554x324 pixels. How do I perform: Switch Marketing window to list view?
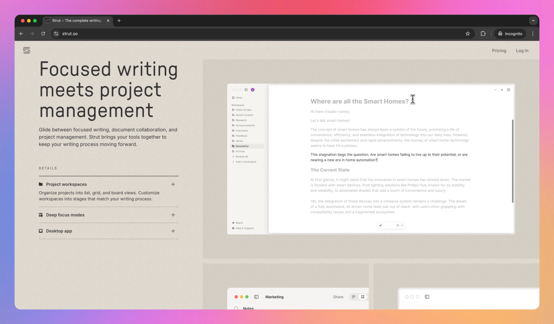click(x=354, y=297)
